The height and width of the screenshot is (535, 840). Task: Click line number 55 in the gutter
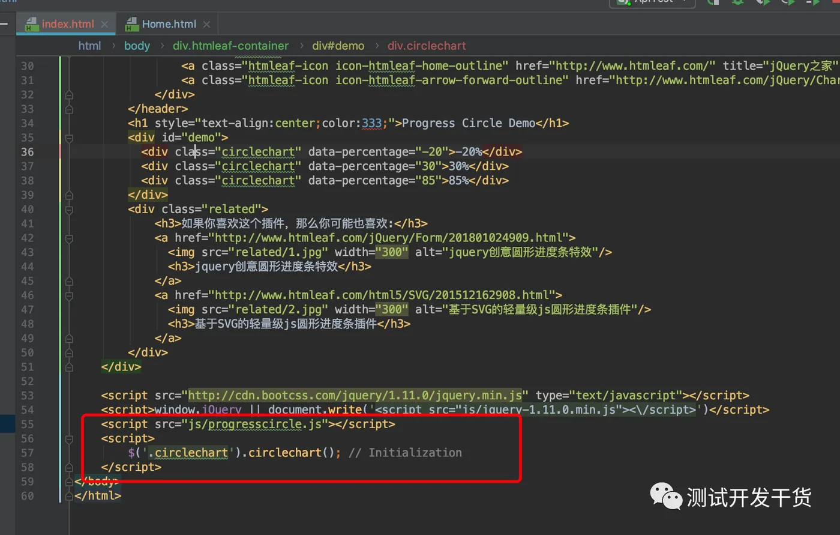pyautogui.click(x=28, y=425)
